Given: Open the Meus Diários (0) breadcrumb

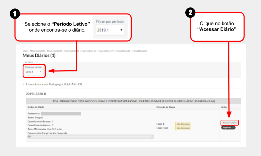Looking at the screenshot, I should 123,51.
